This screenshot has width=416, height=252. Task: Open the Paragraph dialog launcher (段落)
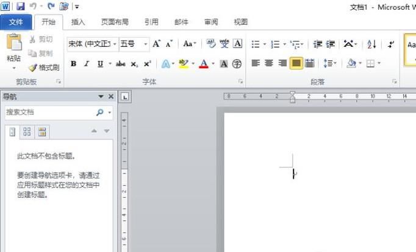(x=395, y=82)
